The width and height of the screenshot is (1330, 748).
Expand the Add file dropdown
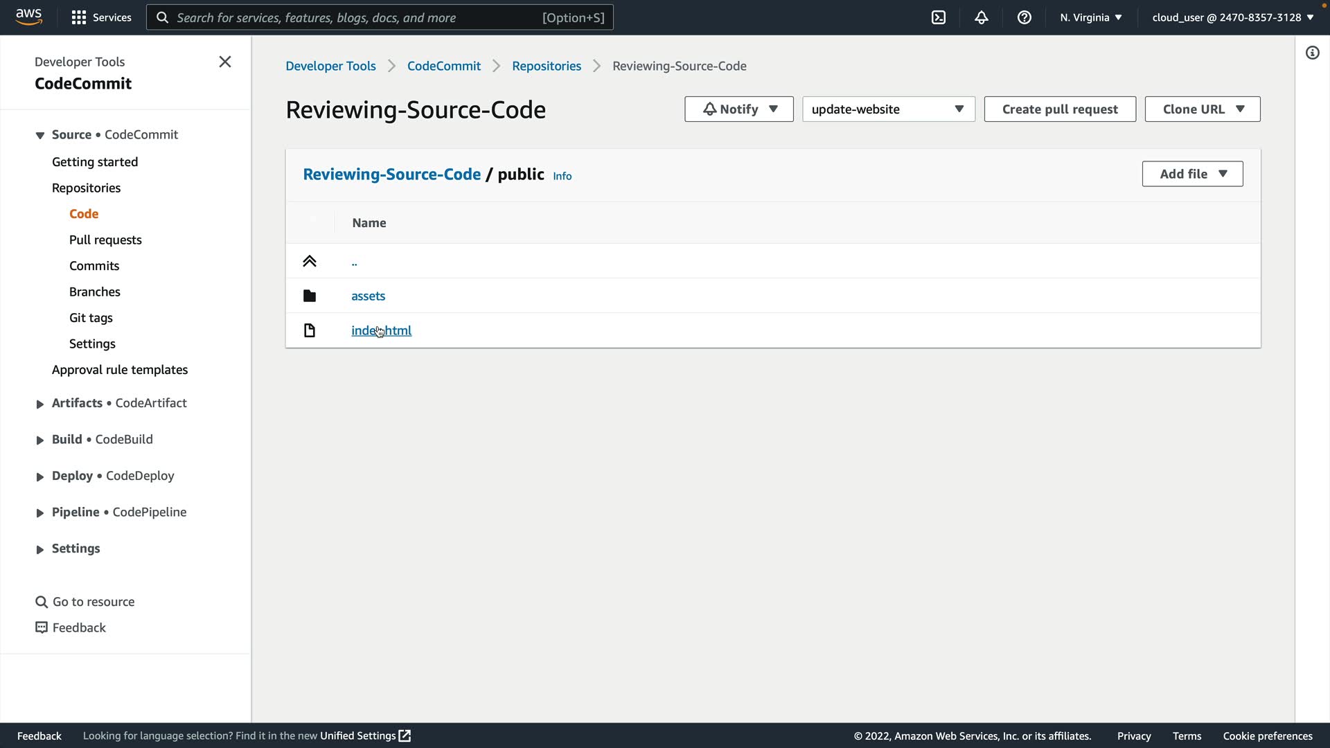click(1192, 174)
